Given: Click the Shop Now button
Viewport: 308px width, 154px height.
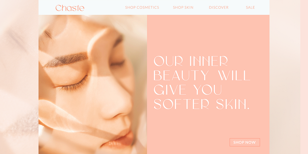Looking at the screenshot, I should click(244, 142).
